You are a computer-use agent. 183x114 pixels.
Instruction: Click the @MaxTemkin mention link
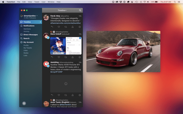click(65, 104)
